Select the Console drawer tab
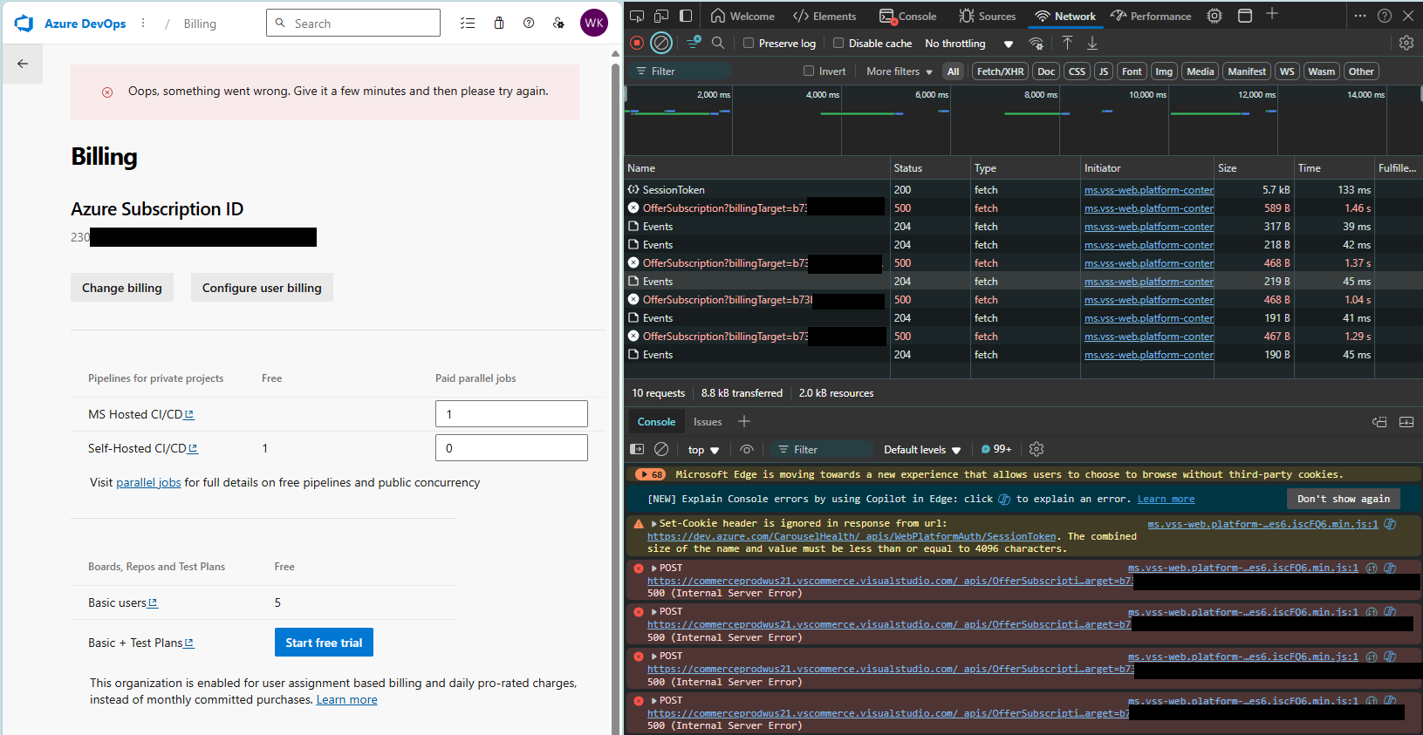 656,422
